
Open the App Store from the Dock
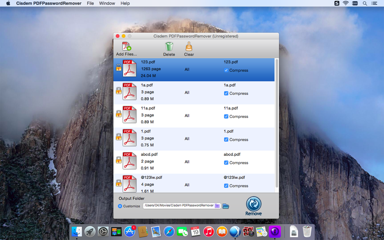[x=129, y=232]
